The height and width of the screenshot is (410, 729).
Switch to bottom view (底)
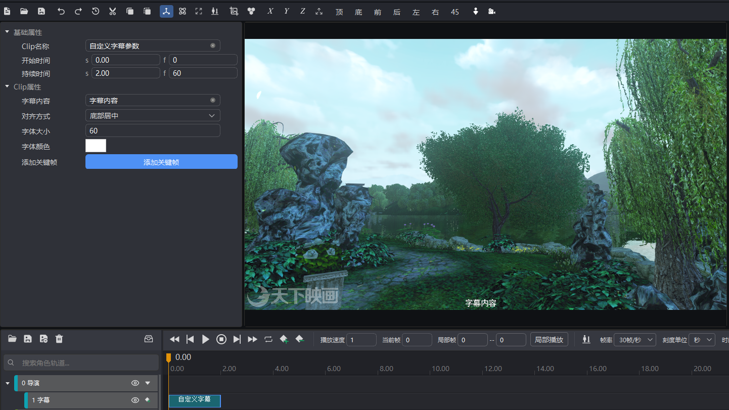[x=358, y=12]
